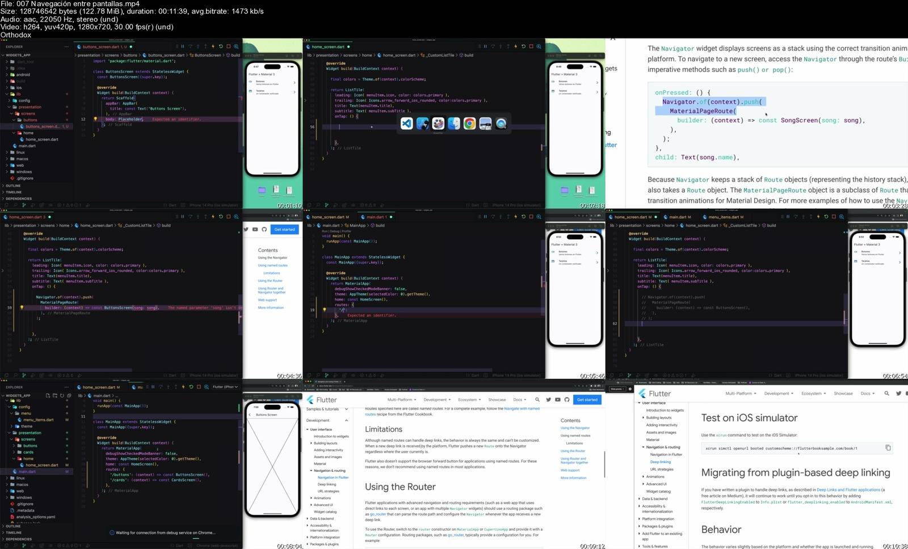Click search icon in 00:10:38 Flutter header
The width and height of the screenshot is (908, 549).
tap(886, 393)
